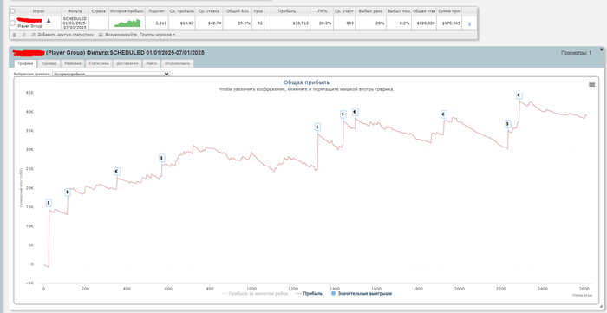607x313 pixels.
Task: Click the $ win marker near game 570
Action: tap(162, 158)
